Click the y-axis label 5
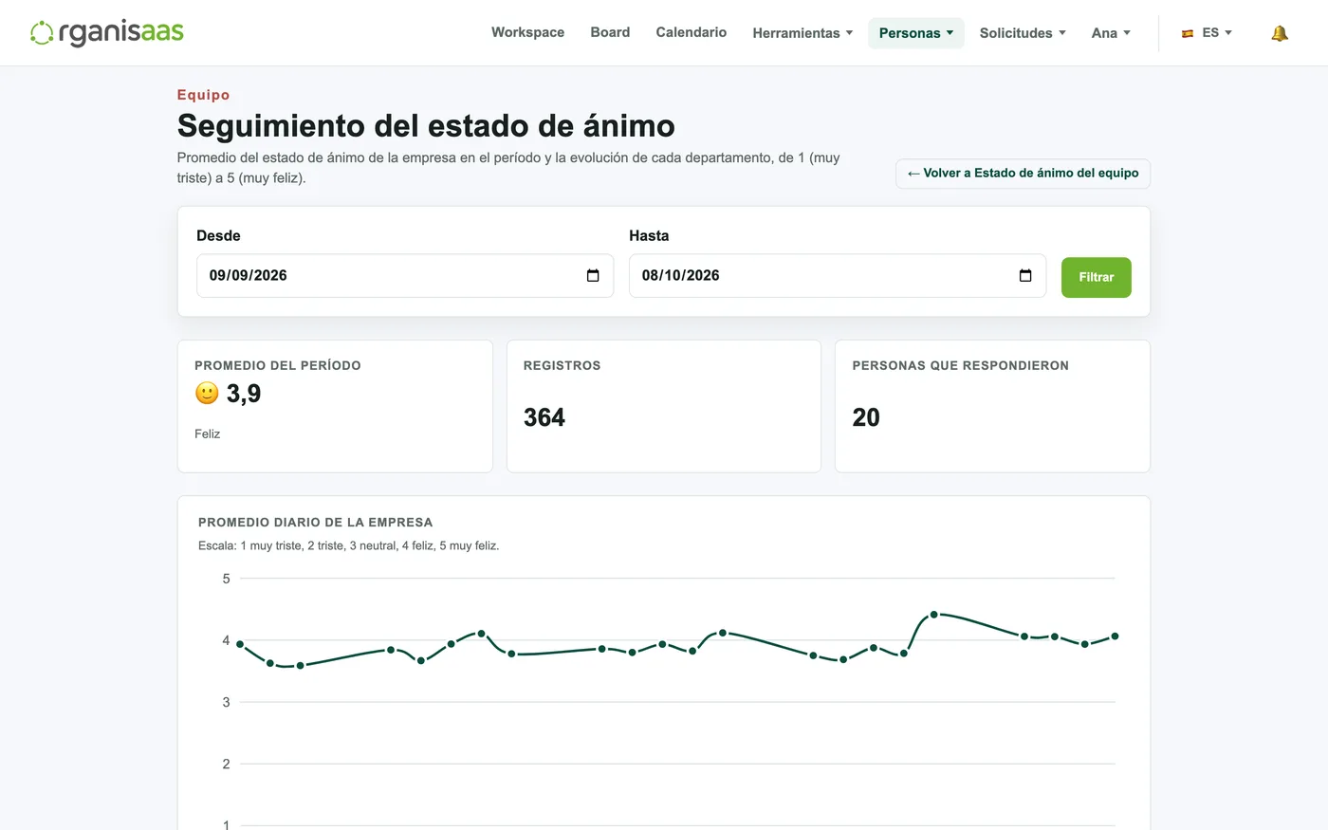Viewport: 1328px width, 830px height. pyautogui.click(x=226, y=579)
